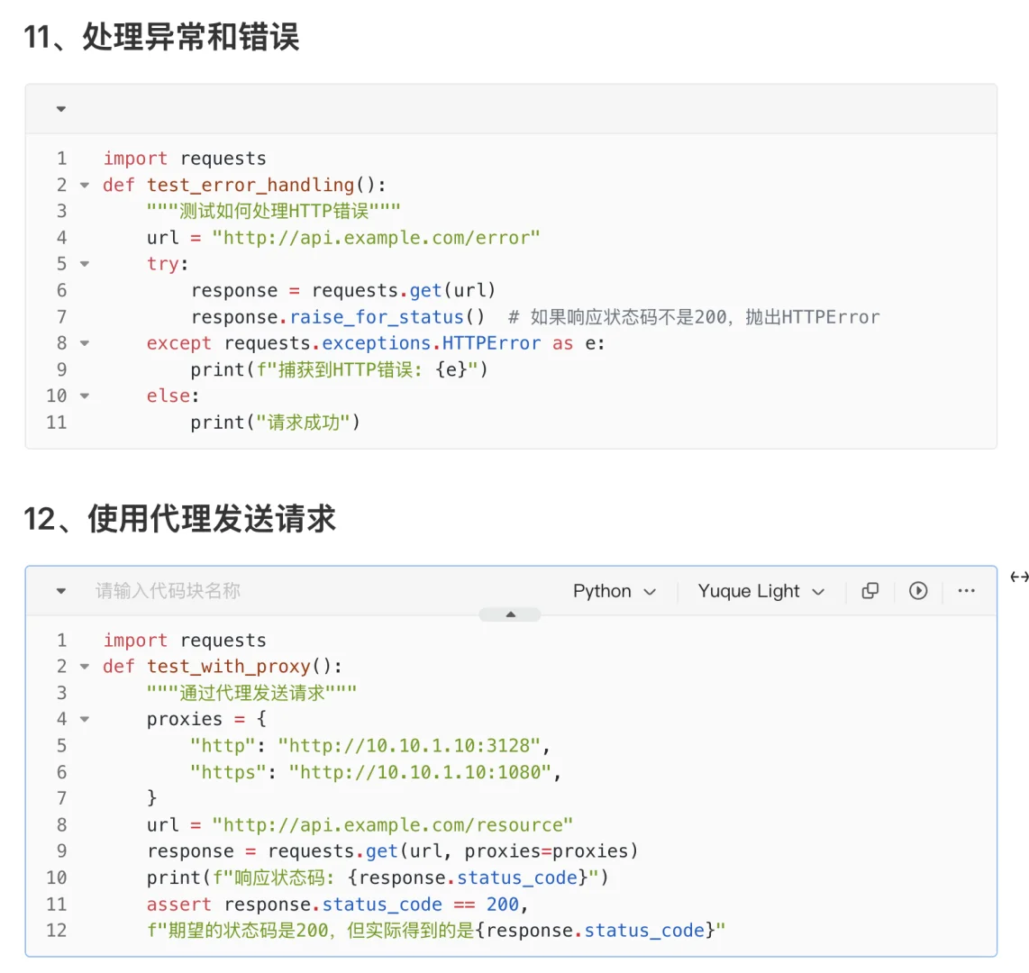
Task: Fold the proxies = { dictionary block
Action: click(85, 719)
